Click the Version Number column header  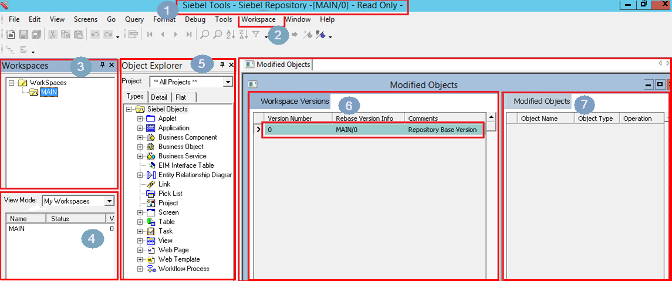298,119
